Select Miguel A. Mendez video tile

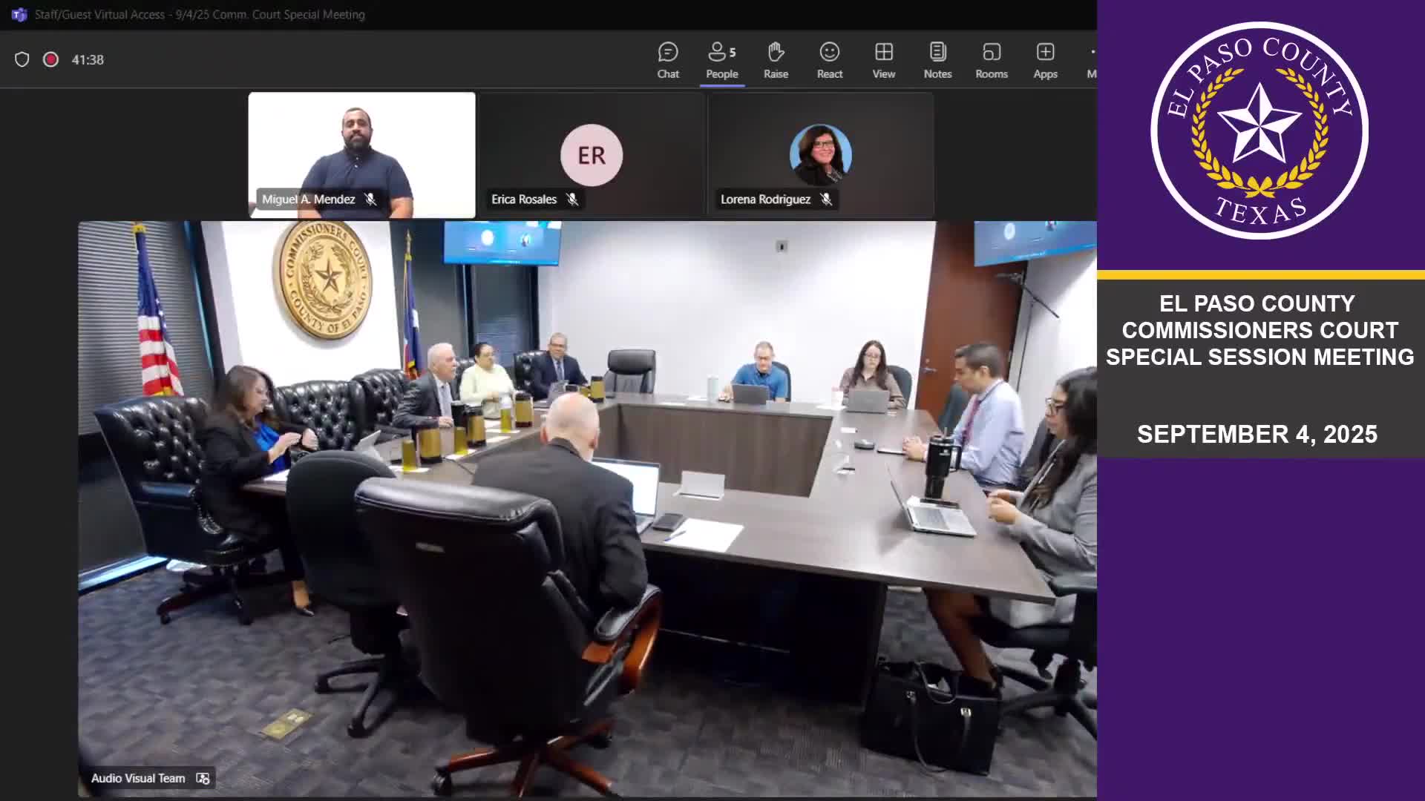point(361,148)
